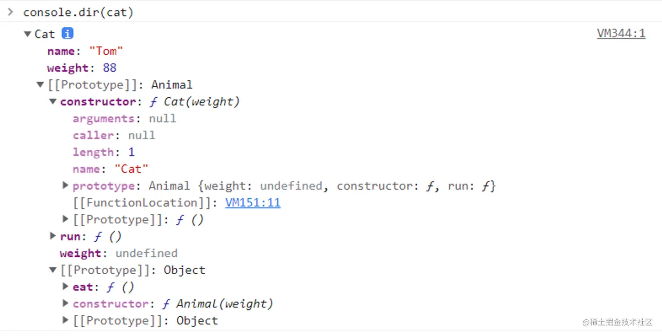The height and width of the screenshot is (336, 662).
Task: Select the name: "Tom" property
Action: (85, 51)
